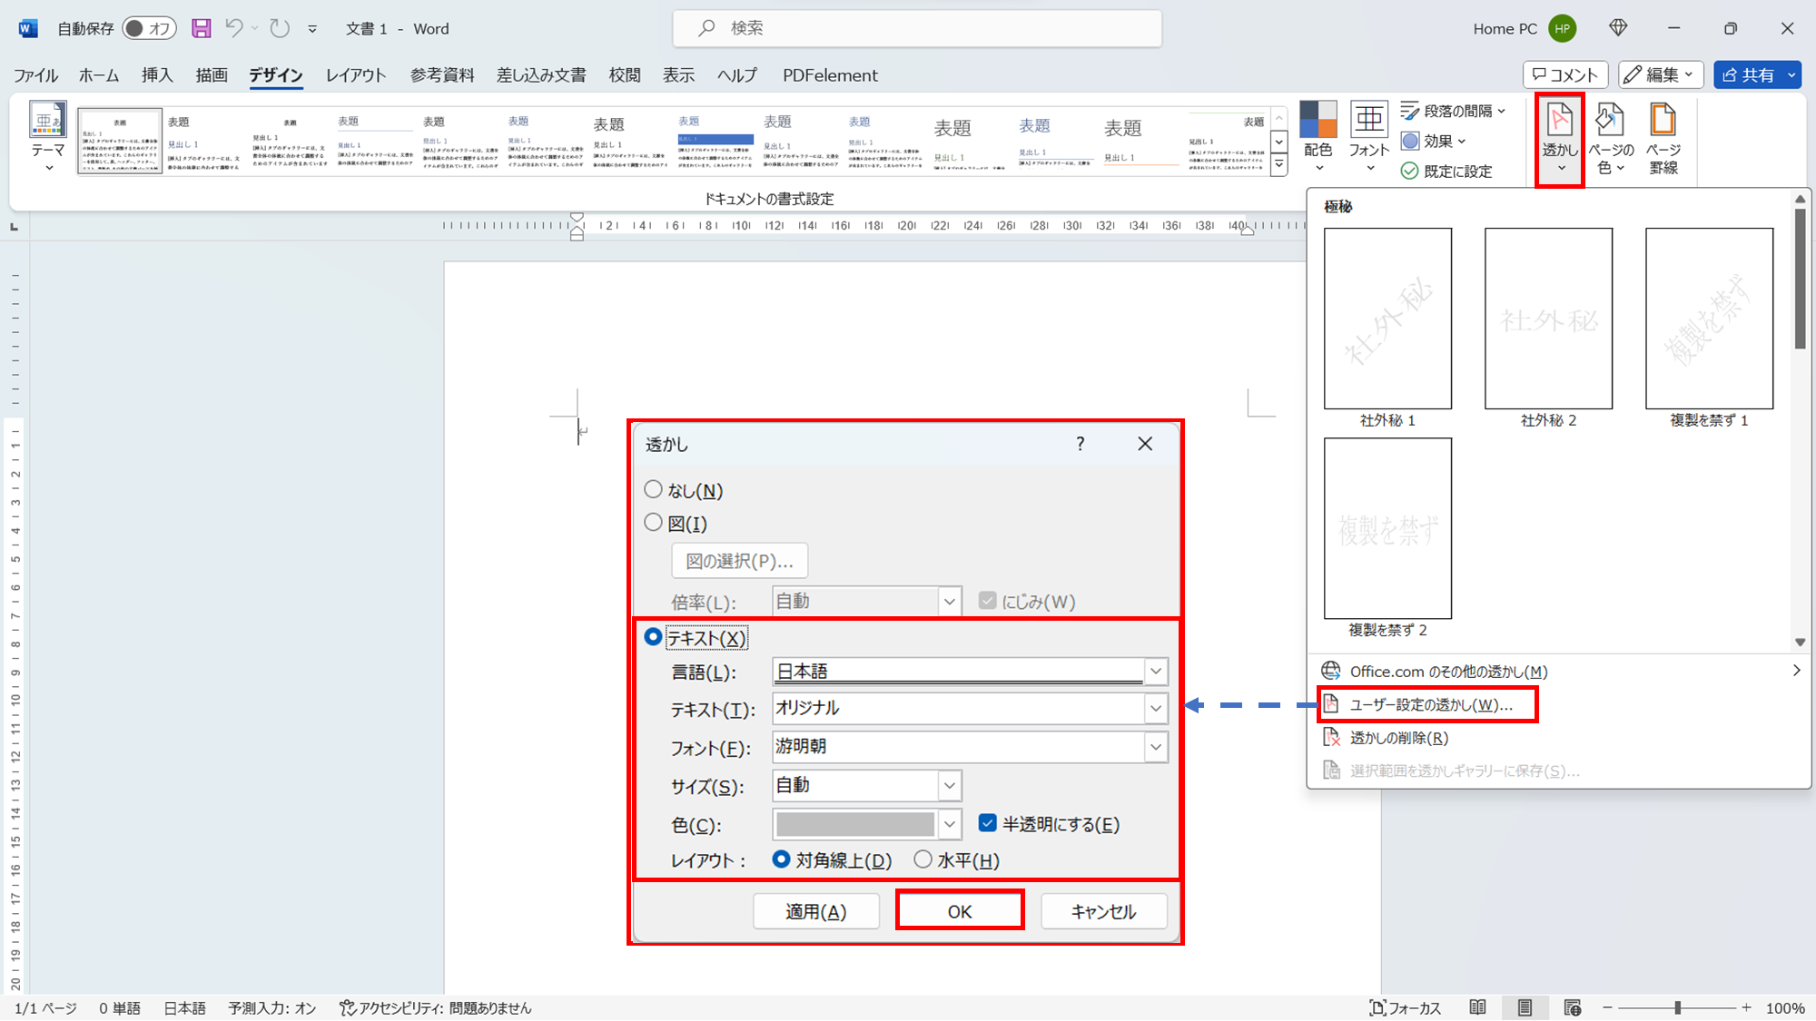The width and height of the screenshot is (1816, 1021).
Task: Click the キャンセル button
Action: tap(1103, 911)
